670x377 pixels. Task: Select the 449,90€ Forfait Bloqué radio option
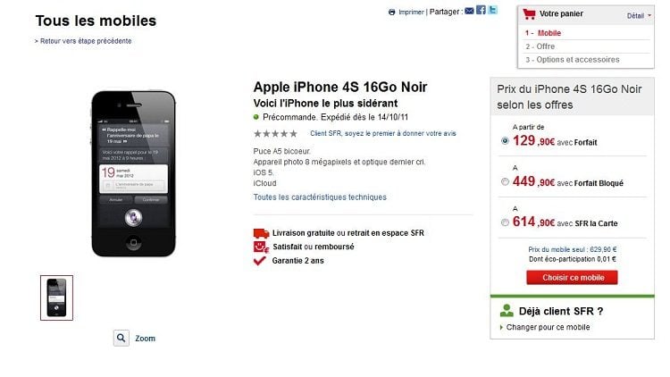[505, 181]
